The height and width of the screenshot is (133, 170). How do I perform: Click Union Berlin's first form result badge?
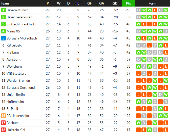(x=138, y=95)
